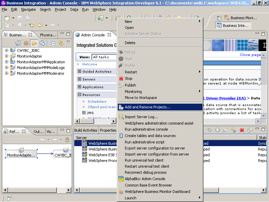Expand Guided Activities section
The image size is (269, 202).
click(x=80, y=71)
